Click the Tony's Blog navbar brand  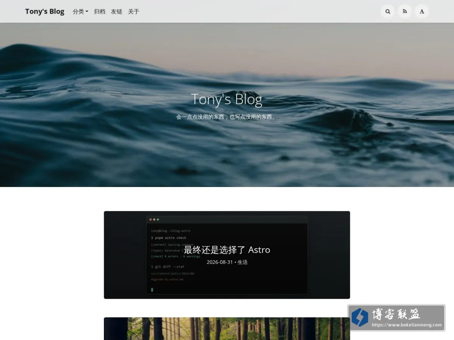coord(45,11)
